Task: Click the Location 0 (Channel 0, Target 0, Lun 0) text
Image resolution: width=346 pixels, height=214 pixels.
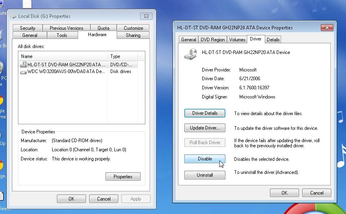Action: (89, 150)
